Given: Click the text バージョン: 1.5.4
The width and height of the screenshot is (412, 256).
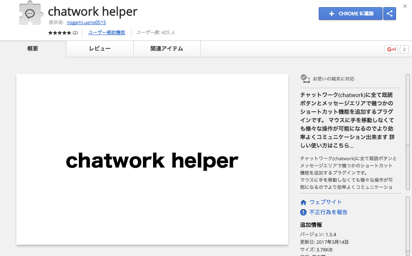Looking at the screenshot, I should click(x=318, y=234).
